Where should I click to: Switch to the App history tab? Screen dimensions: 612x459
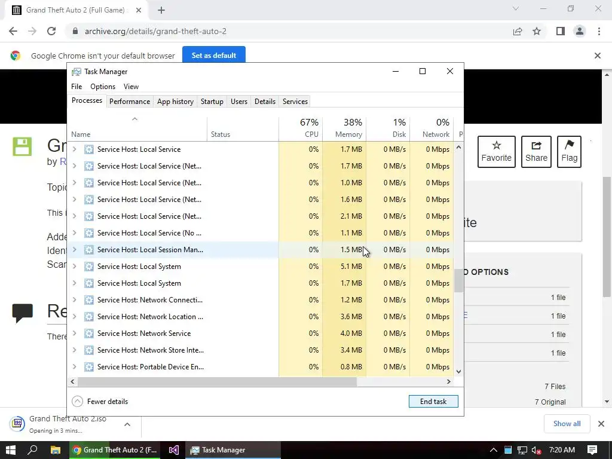(175, 102)
